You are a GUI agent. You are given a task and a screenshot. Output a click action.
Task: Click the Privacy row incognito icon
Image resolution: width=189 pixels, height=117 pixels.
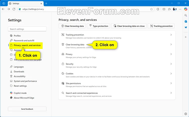coord(63,54)
